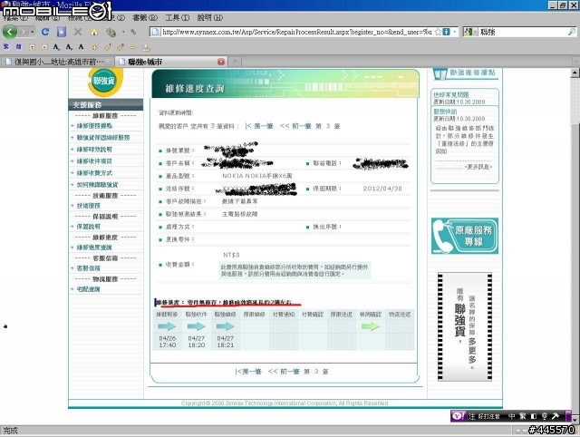This screenshot has width=580, height=437.
Task: Click the 原廠服務專線 phone banner
Action: tap(465, 236)
